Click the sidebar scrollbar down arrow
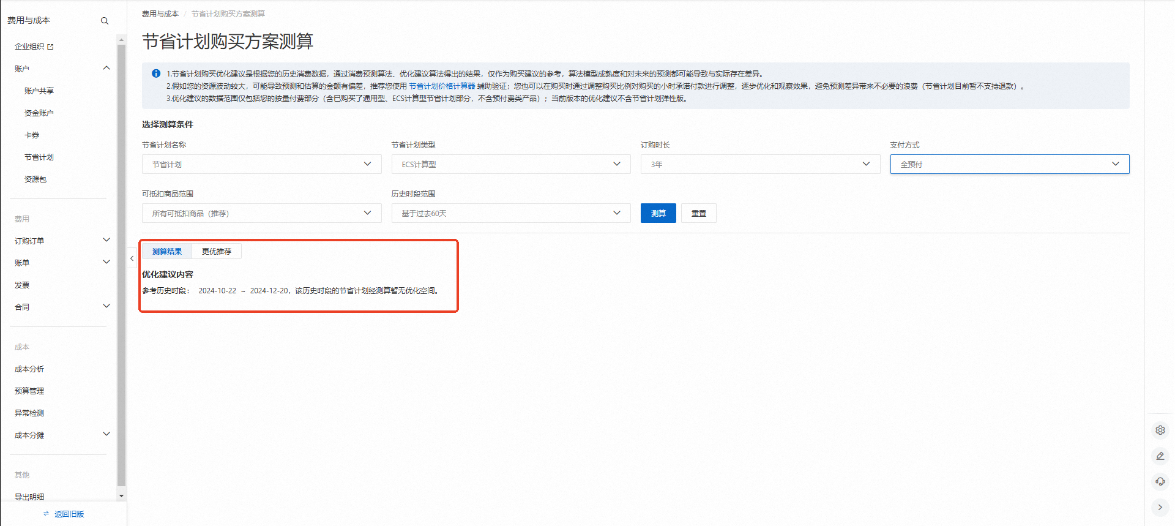This screenshot has height=526, width=1175. [x=121, y=496]
